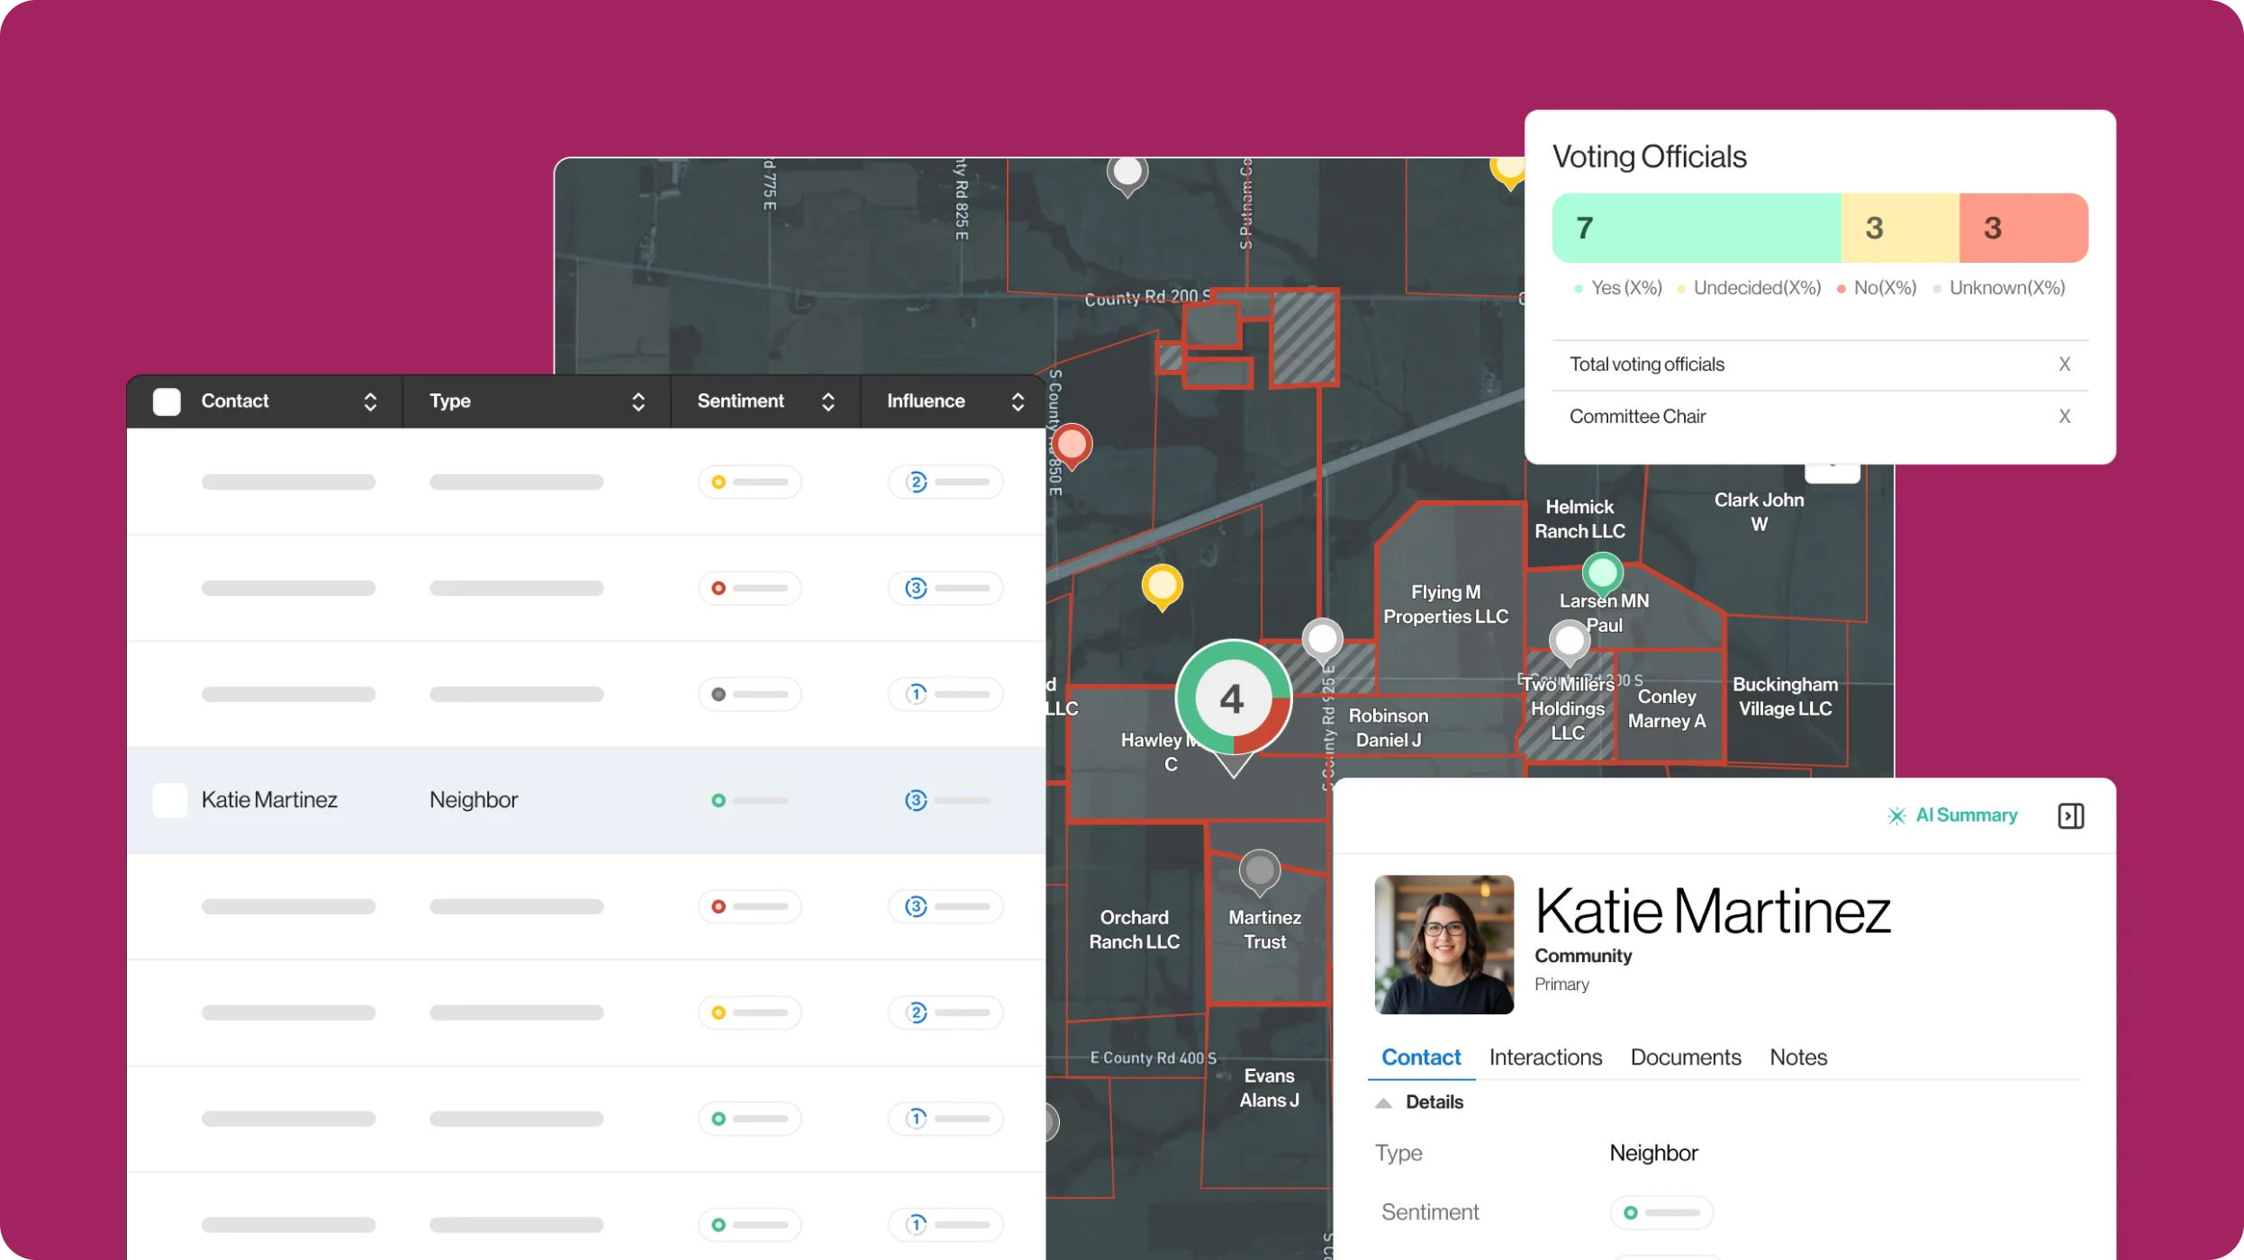Click the cluster marker showing 4
This screenshot has height=1260, width=2244.
(x=1233, y=698)
